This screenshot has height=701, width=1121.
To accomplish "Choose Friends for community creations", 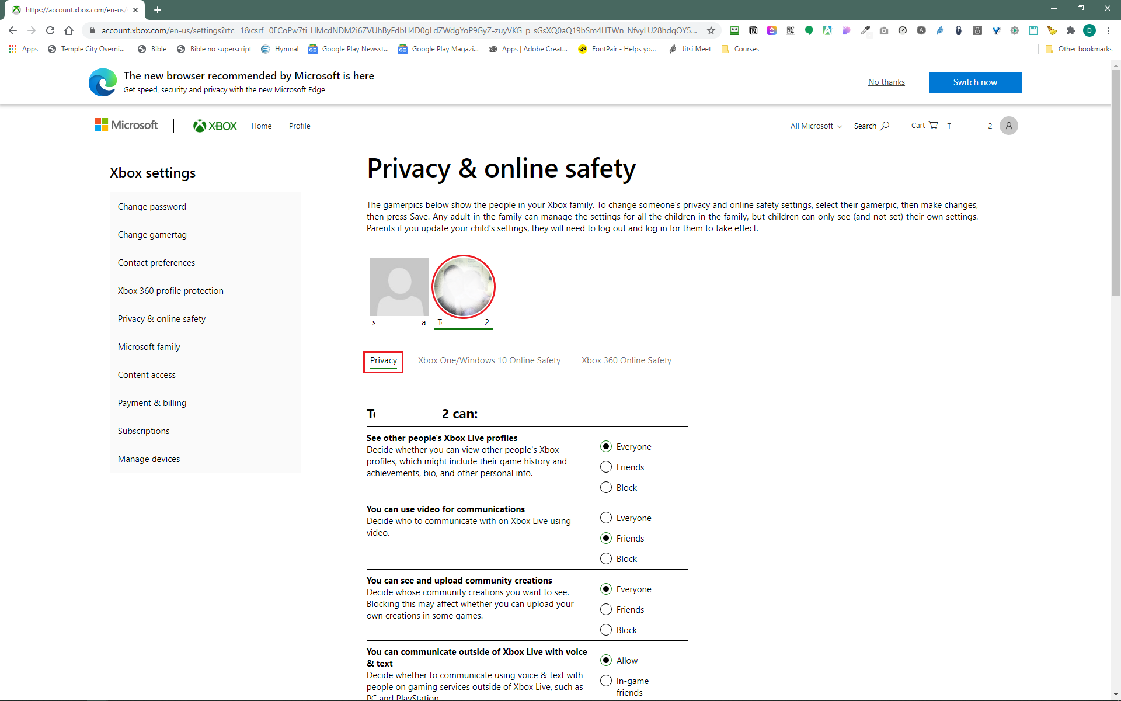I will (x=606, y=609).
